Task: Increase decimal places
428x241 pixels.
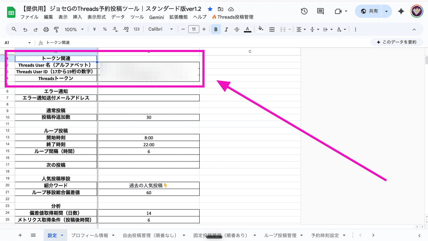Action: 126,29
